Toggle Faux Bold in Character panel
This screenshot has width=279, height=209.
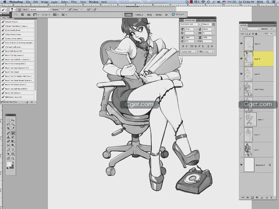click(x=183, y=46)
